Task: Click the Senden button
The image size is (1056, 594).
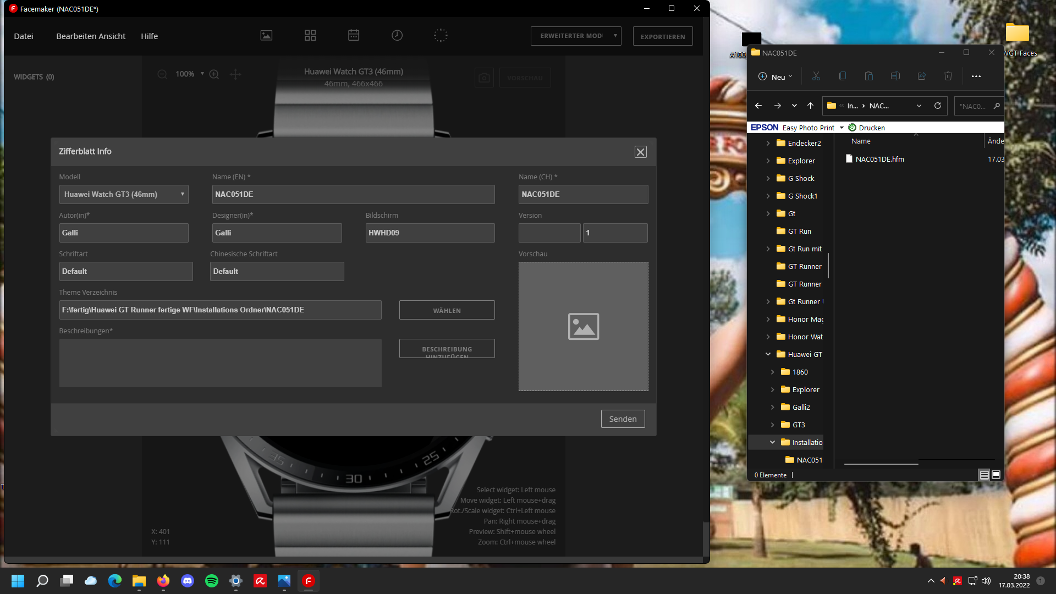Action: [623, 419]
